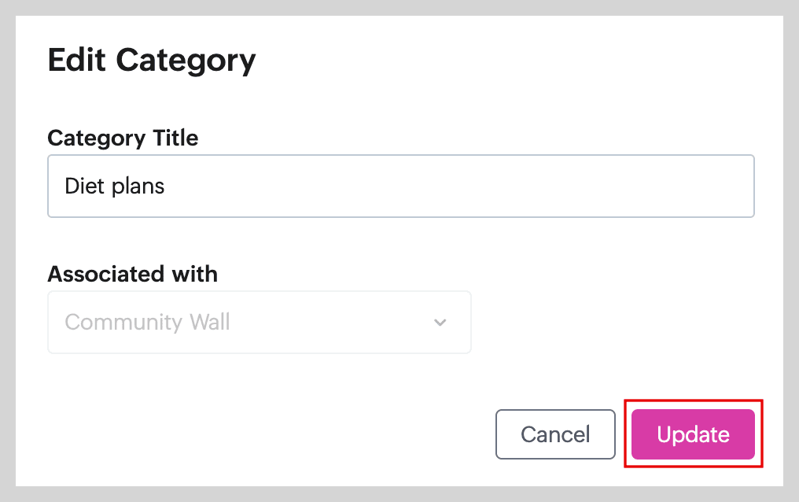Click the Cancel button
This screenshot has height=502, width=799.
pos(555,434)
